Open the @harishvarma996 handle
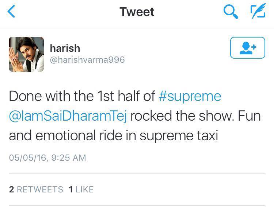This screenshot has width=274, height=207. coord(87,60)
